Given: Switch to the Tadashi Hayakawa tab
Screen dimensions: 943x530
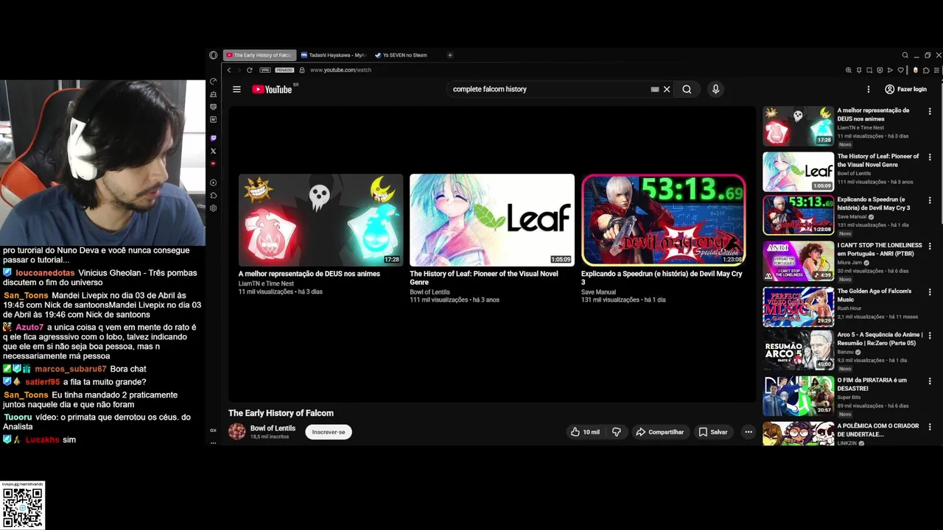Looking at the screenshot, I should [x=334, y=55].
